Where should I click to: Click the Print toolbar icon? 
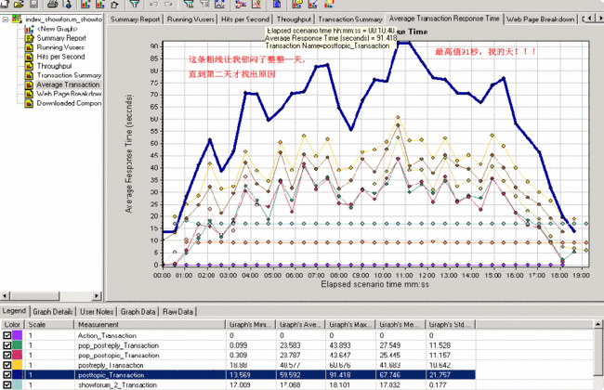pos(52,4)
